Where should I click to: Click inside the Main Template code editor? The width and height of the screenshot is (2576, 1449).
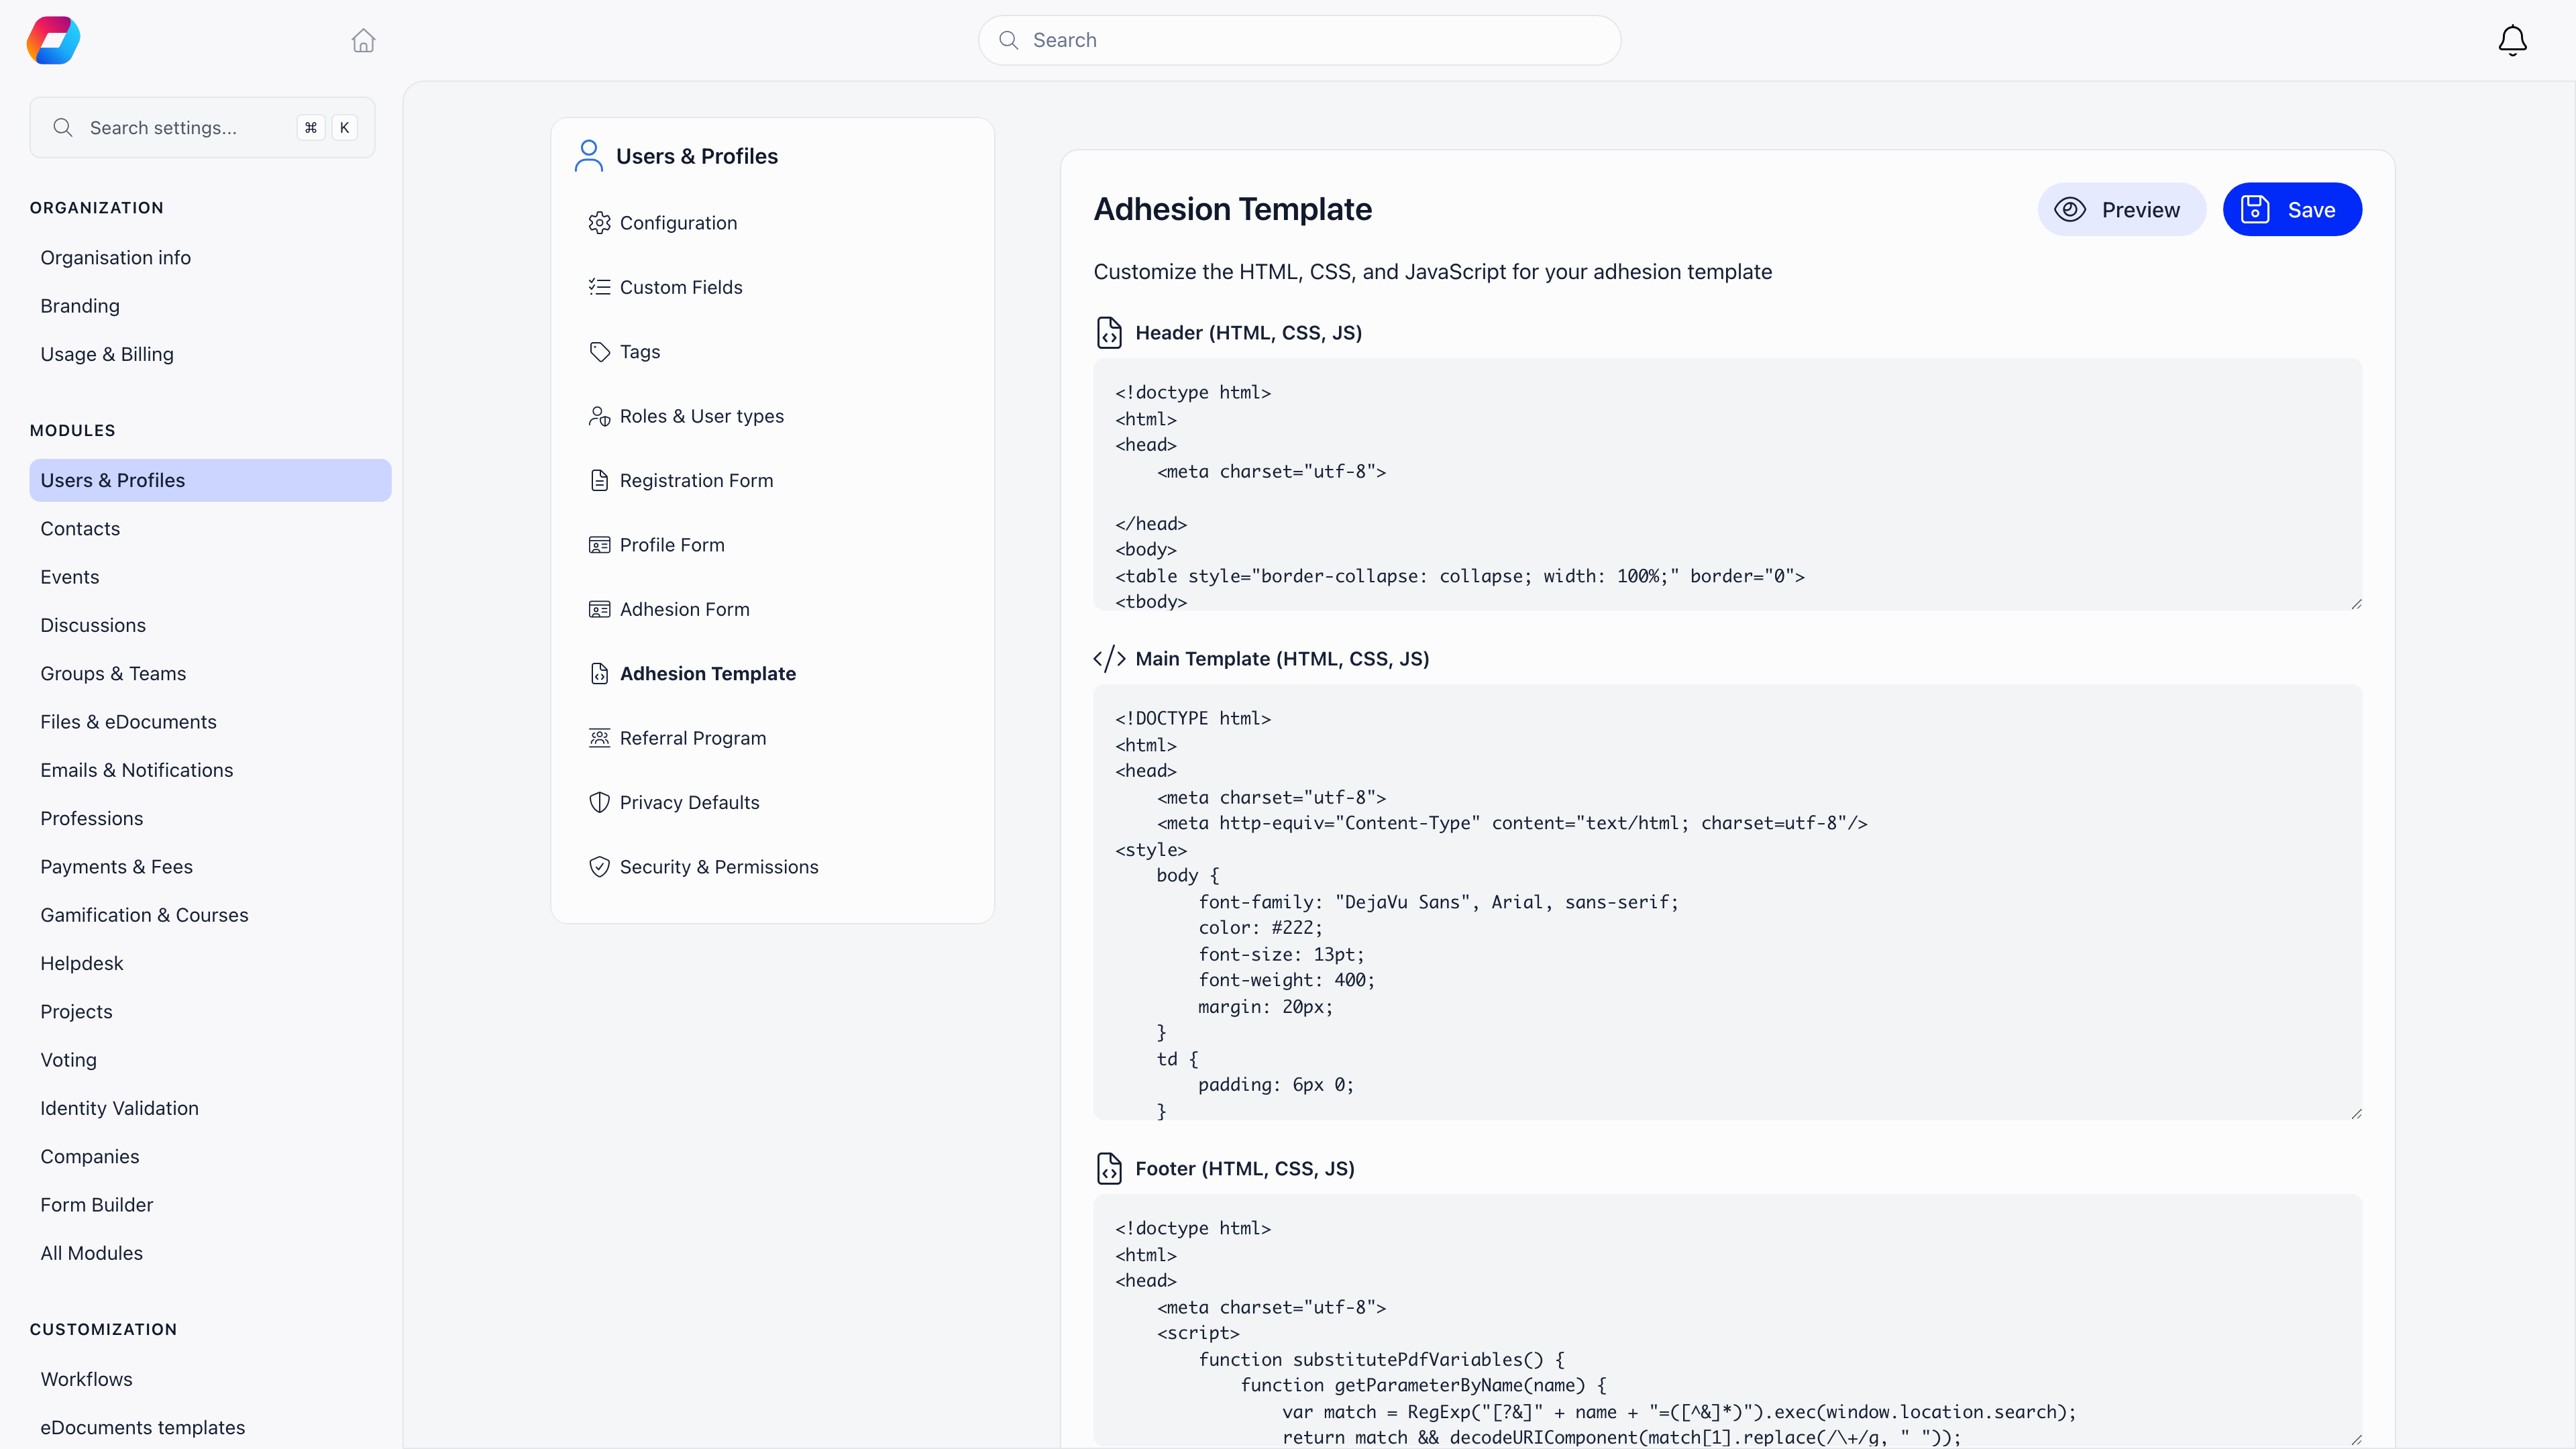(1727, 902)
